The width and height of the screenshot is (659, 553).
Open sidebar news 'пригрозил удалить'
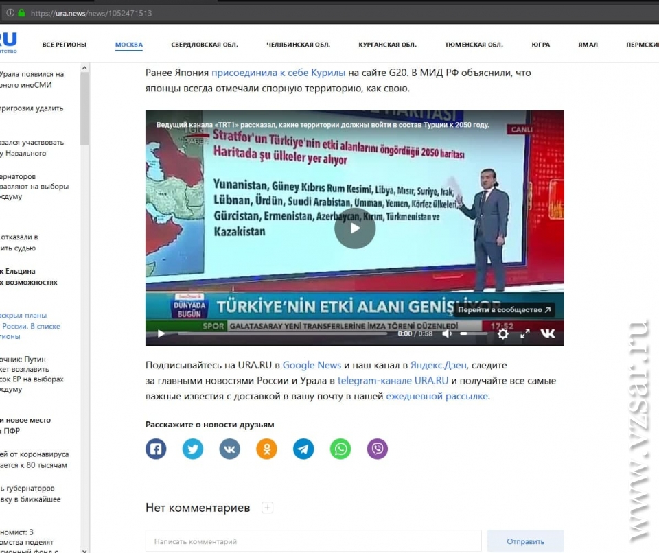pyautogui.click(x=32, y=108)
